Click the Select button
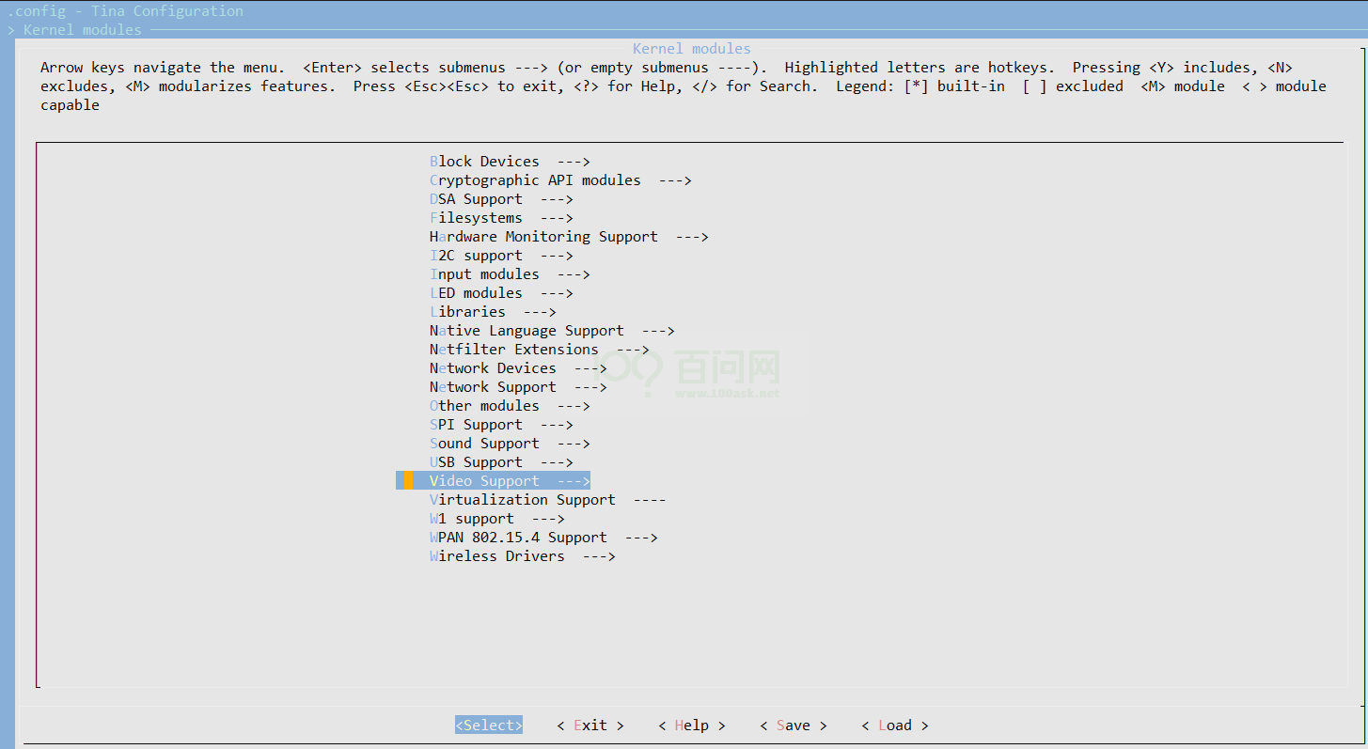The height and width of the screenshot is (749, 1368). tap(489, 726)
